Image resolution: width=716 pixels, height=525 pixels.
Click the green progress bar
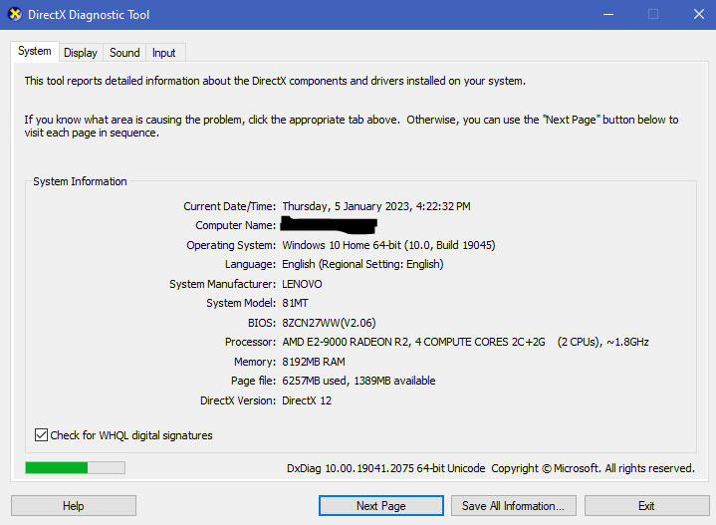(x=75, y=467)
